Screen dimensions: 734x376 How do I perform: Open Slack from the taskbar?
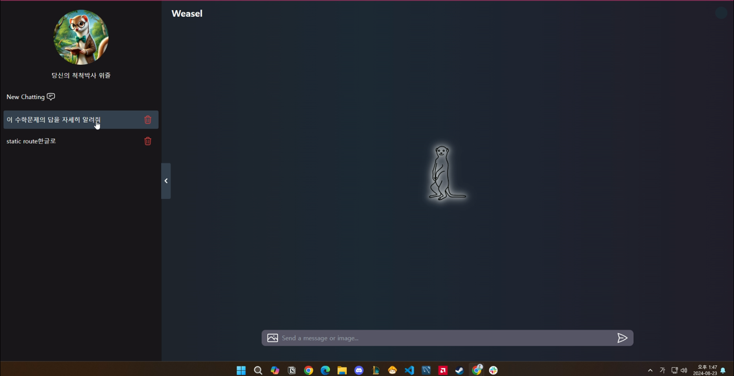(x=493, y=370)
